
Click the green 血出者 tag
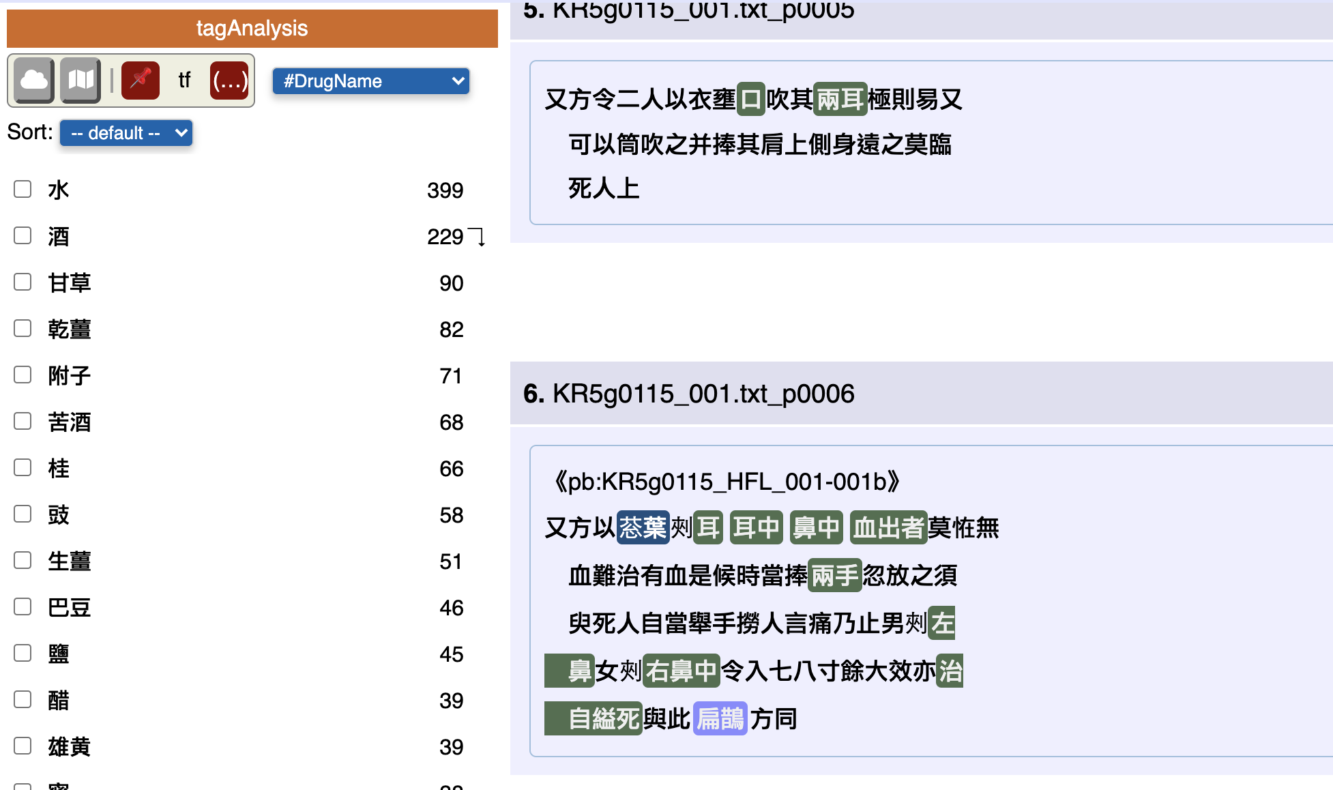point(888,527)
